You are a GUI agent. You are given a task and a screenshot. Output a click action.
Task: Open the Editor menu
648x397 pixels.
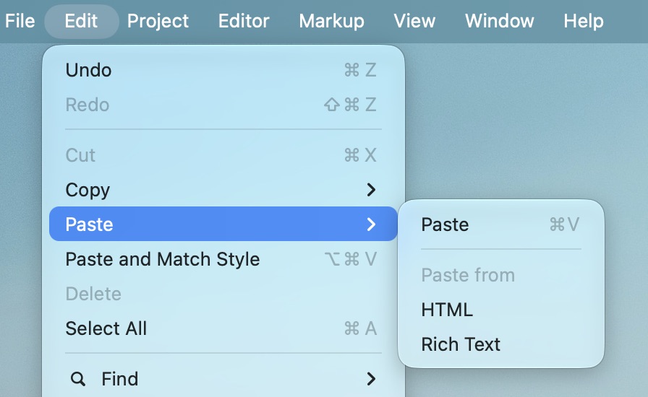[244, 21]
